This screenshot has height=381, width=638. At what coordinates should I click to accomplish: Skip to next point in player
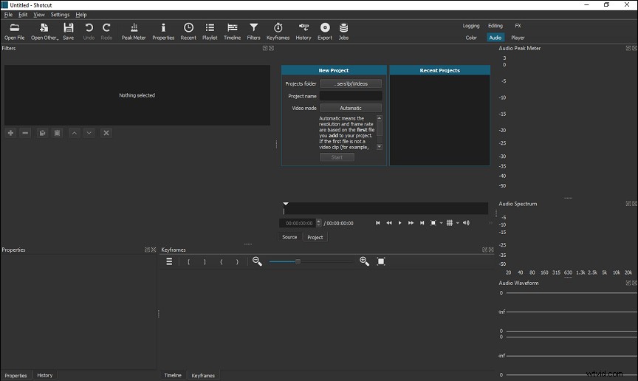pos(422,223)
